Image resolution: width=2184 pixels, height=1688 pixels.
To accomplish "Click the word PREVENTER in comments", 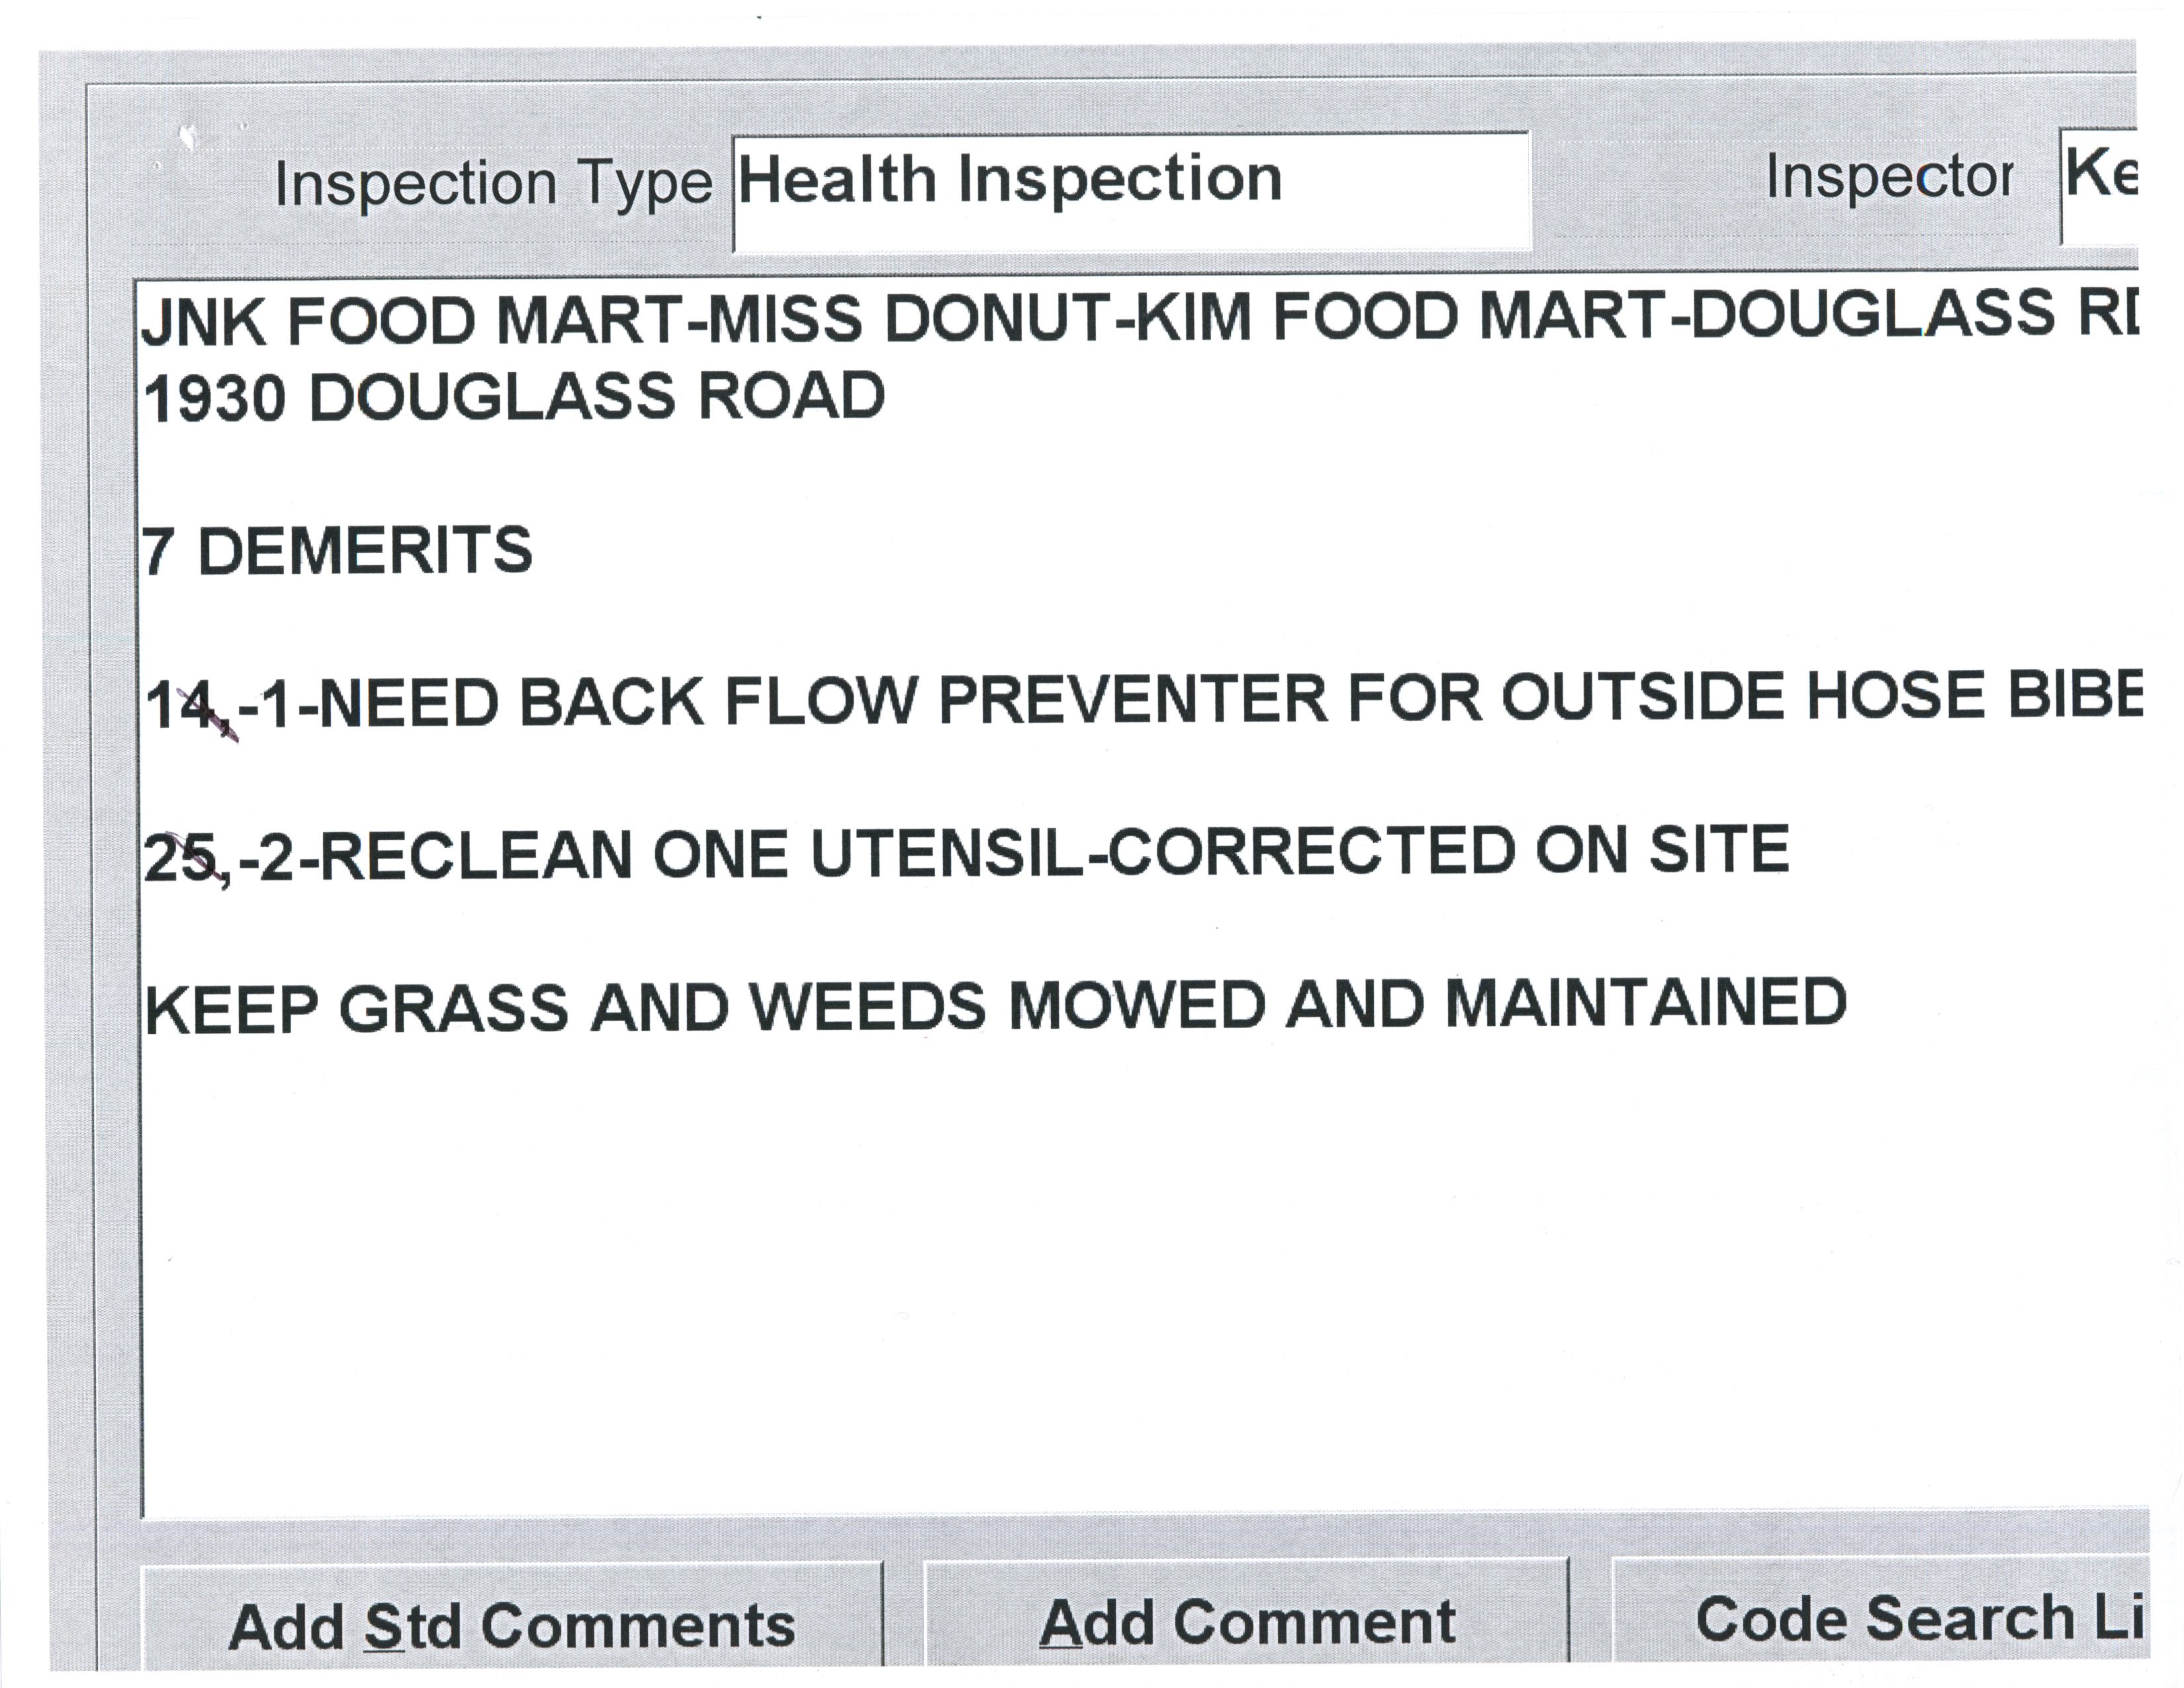I will click(1132, 699).
